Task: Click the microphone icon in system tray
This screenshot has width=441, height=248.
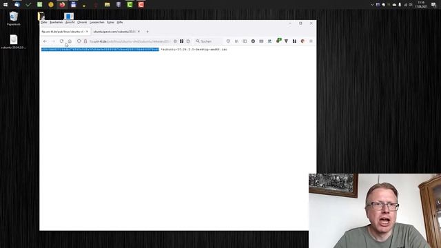Action: coord(400,5)
